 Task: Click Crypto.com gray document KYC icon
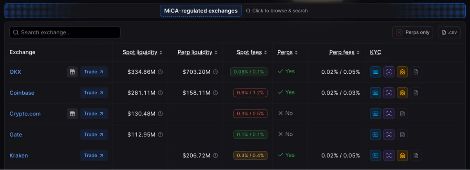(402, 113)
